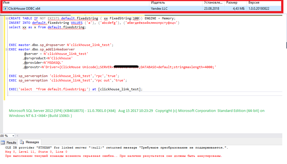Image resolution: width=287 pixels, height=164 pixels.
Task: Click the ClickHouse ODBC x64 program icon
Action: [5, 9]
